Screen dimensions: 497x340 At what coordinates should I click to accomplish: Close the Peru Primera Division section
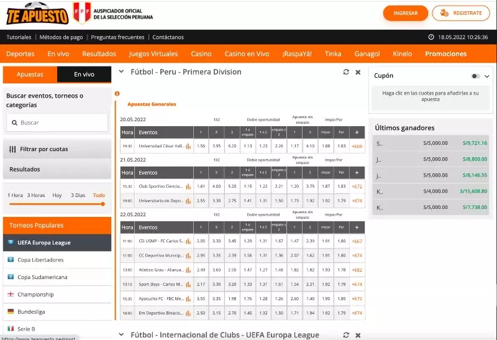point(358,72)
